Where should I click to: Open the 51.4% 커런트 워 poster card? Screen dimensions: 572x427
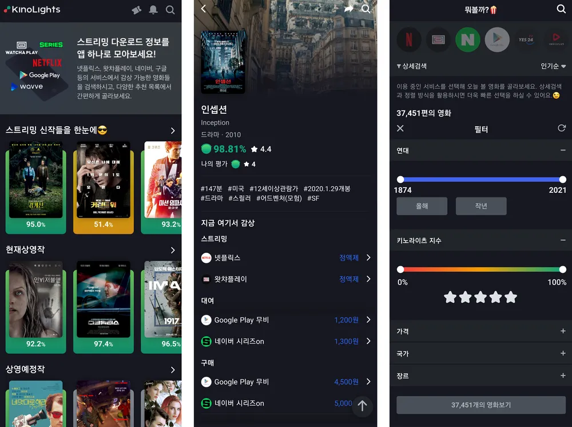pos(104,188)
